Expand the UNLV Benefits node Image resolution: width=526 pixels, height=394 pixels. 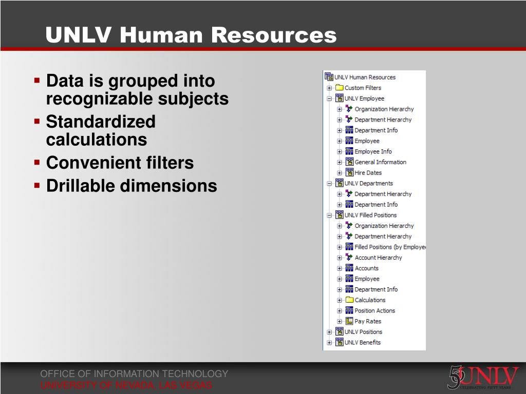(329, 343)
